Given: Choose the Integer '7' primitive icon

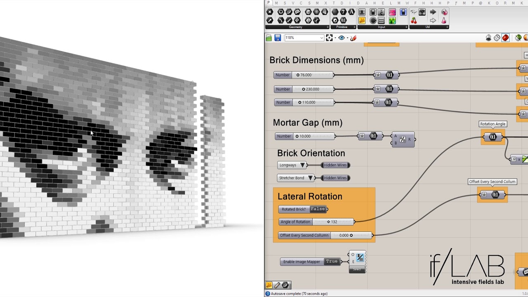Looking at the screenshot, I should (343, 12).
